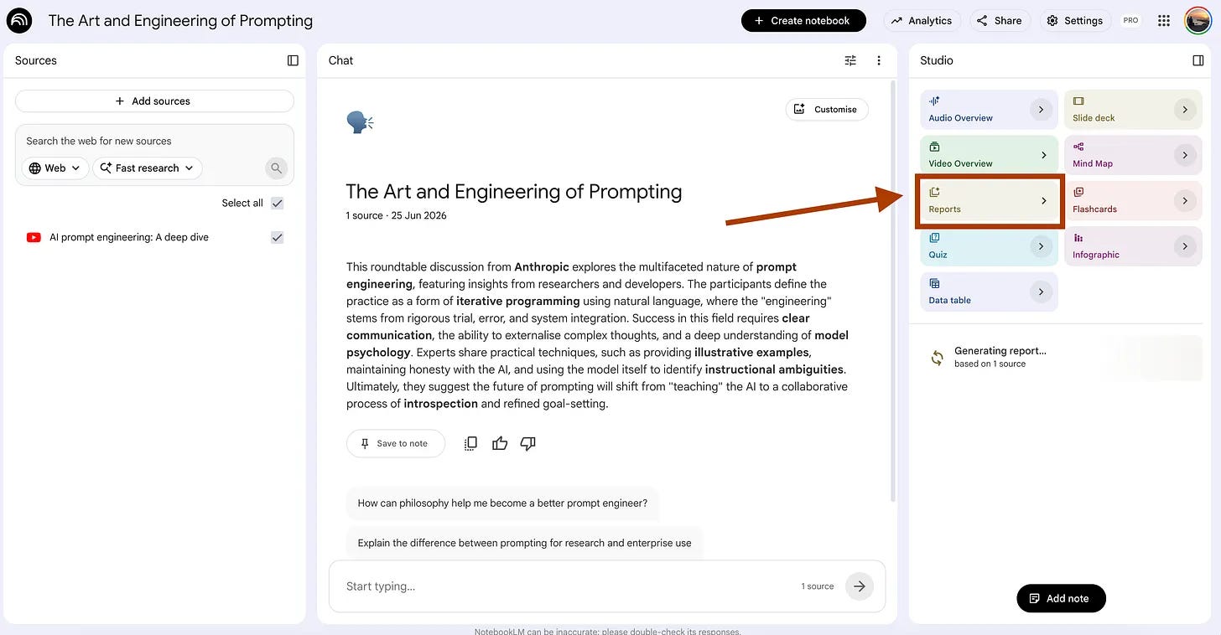Toggle the Select all checkbox

(278, 203)
